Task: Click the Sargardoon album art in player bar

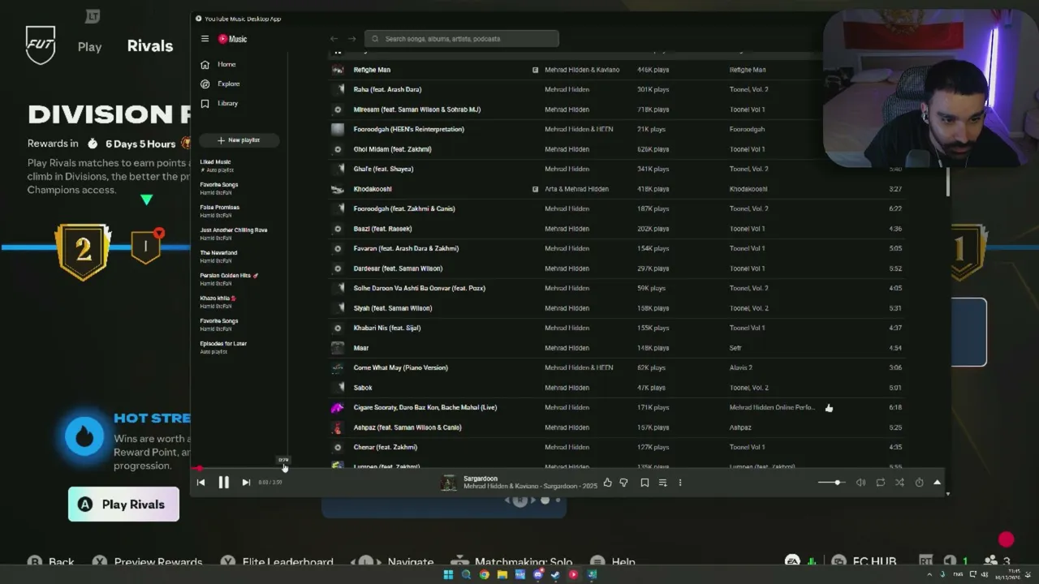Action: [448, 483]
